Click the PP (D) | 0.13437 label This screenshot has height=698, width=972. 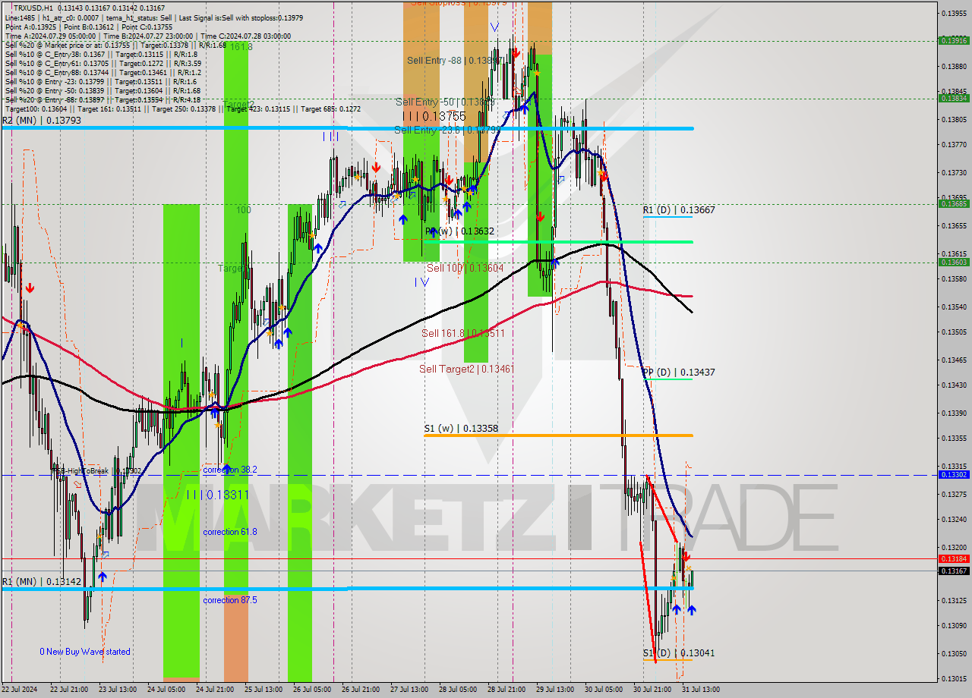(x=678, y=372)
